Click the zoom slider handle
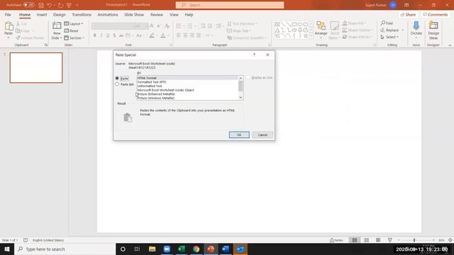454x255 pixels. (414, 240)
